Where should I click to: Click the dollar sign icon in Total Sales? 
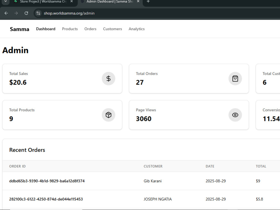[108, 79]
